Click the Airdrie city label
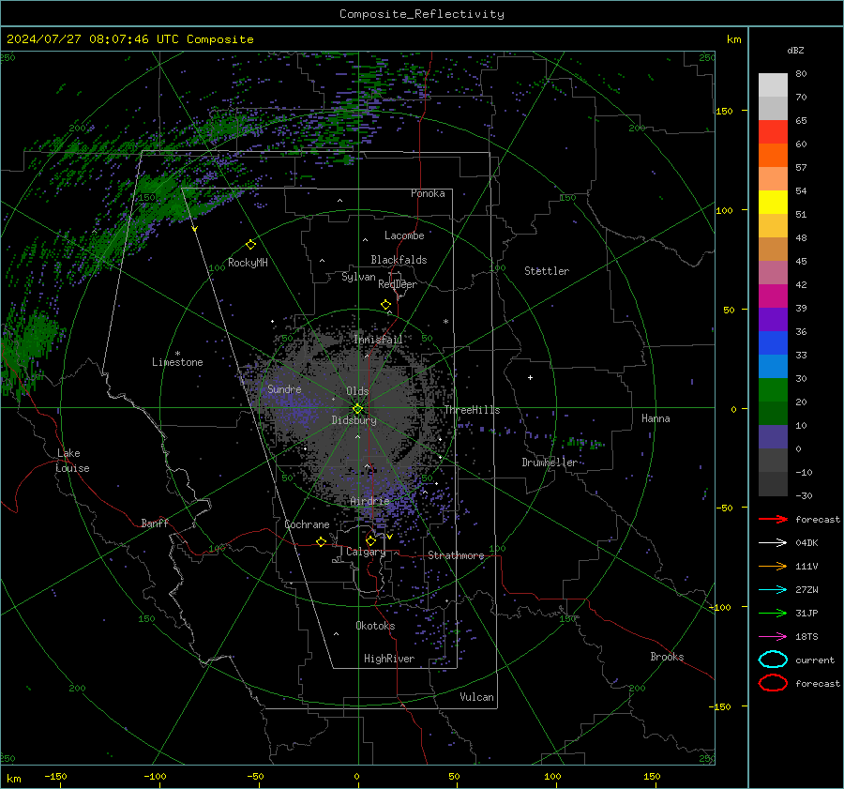844x789 pixels. point(369,501)
